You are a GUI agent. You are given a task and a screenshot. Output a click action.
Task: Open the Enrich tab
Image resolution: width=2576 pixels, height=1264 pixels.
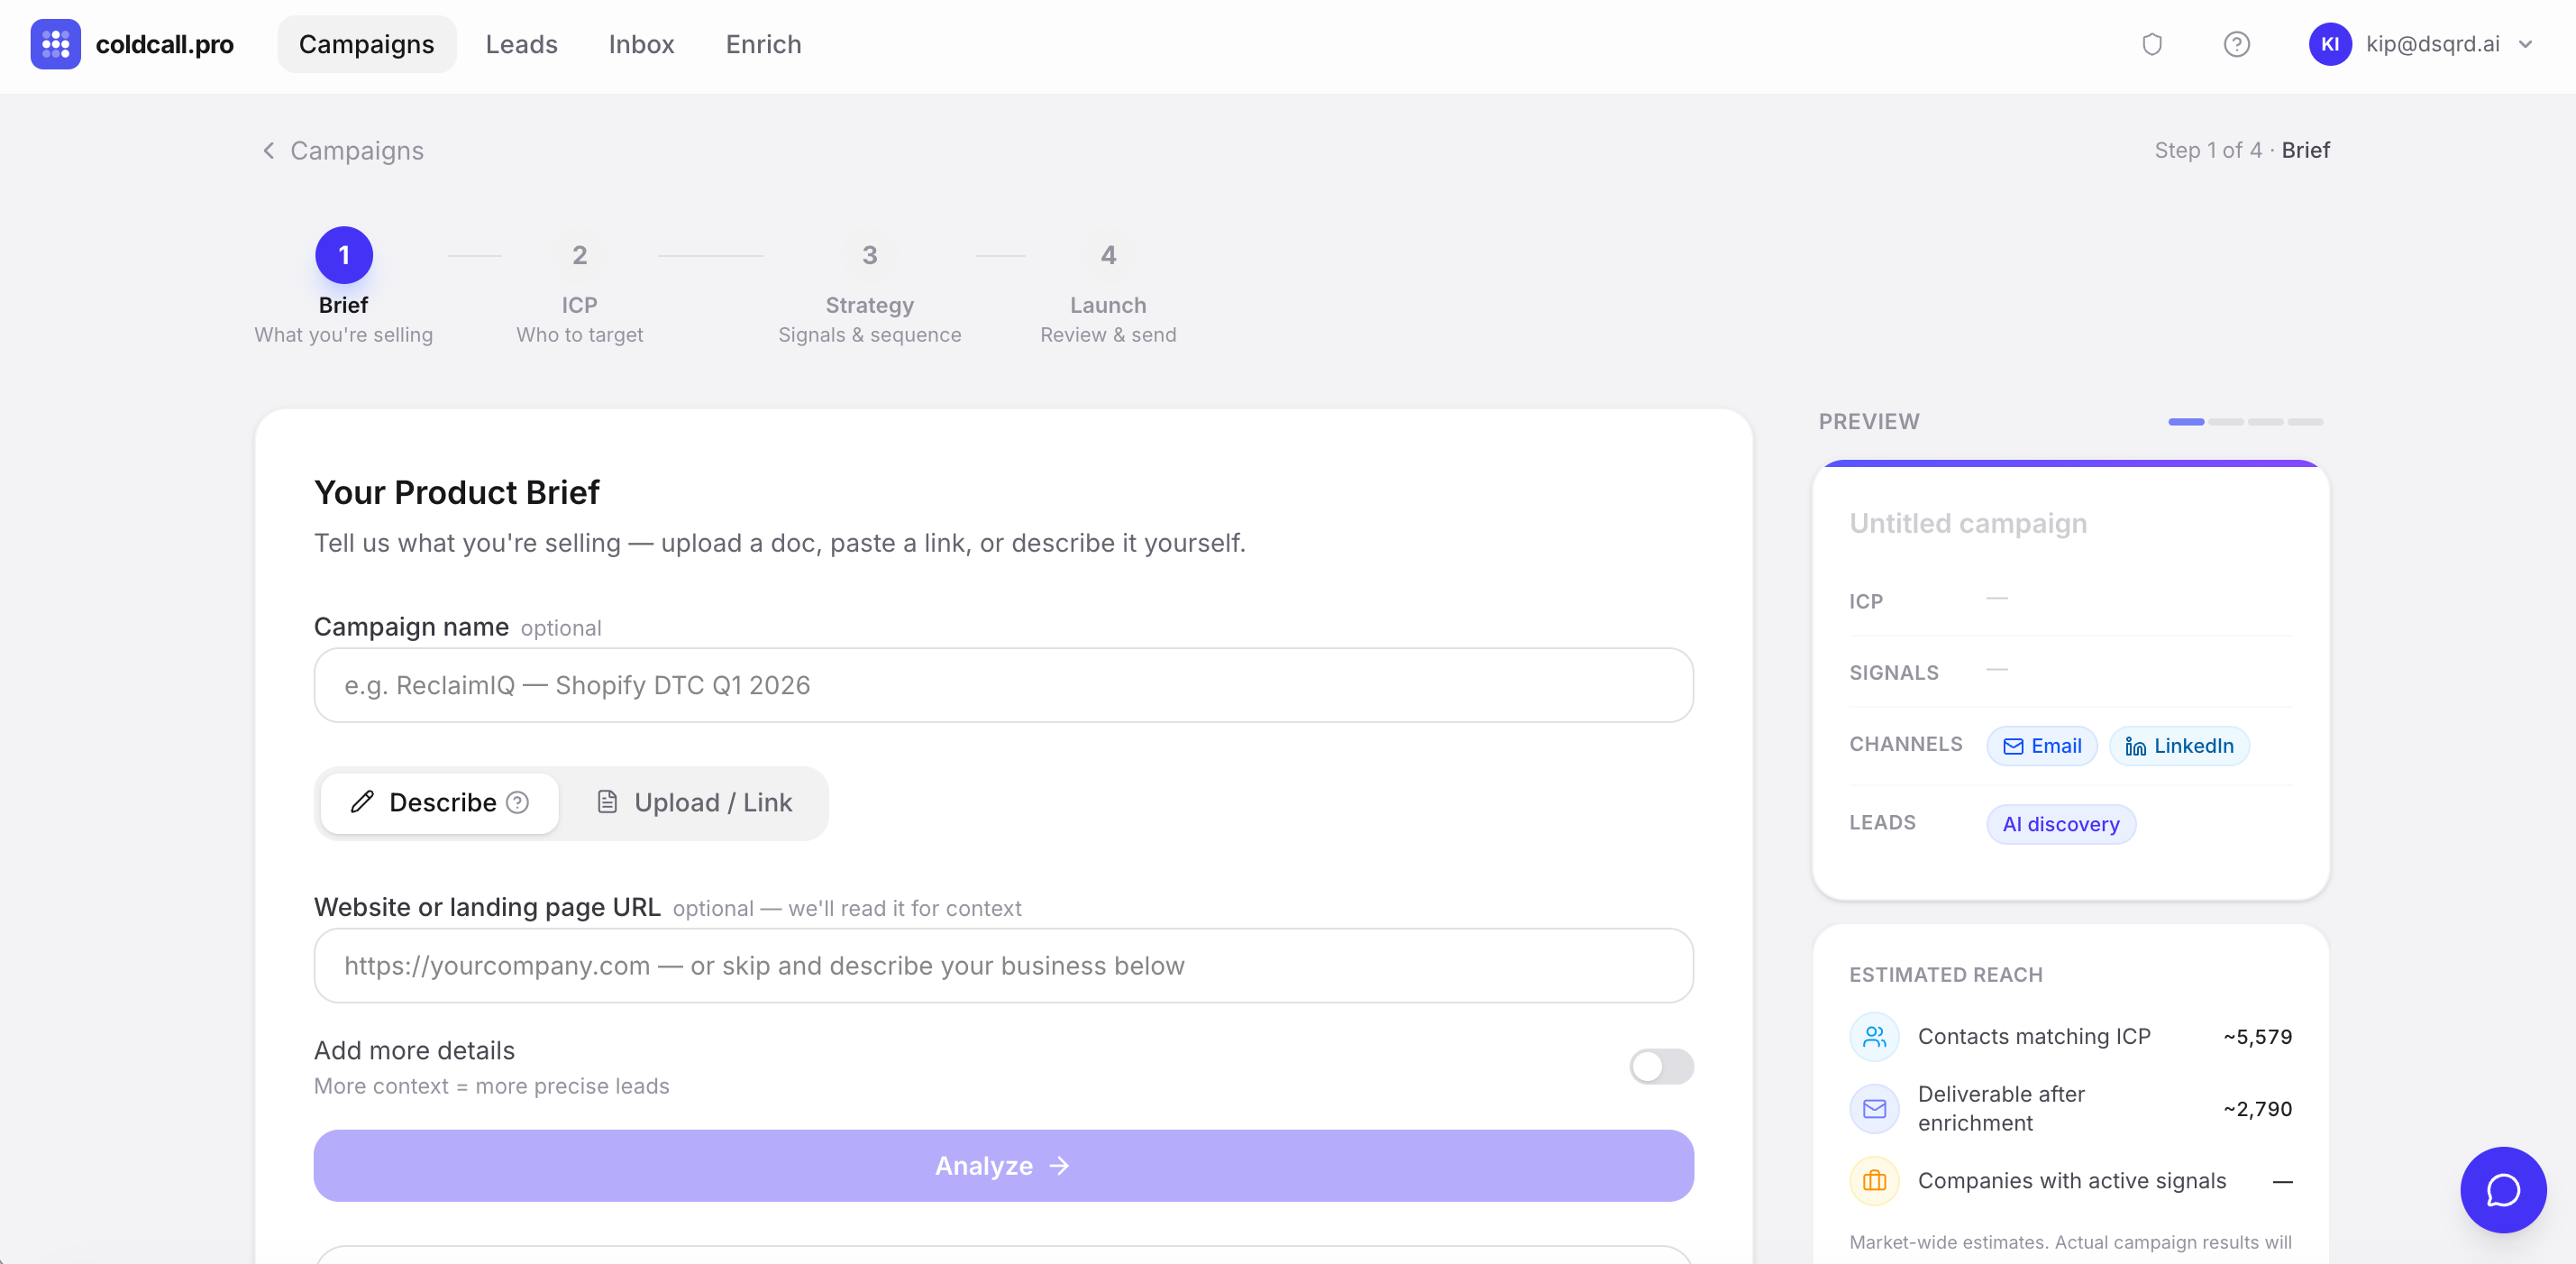click(763, 44)
